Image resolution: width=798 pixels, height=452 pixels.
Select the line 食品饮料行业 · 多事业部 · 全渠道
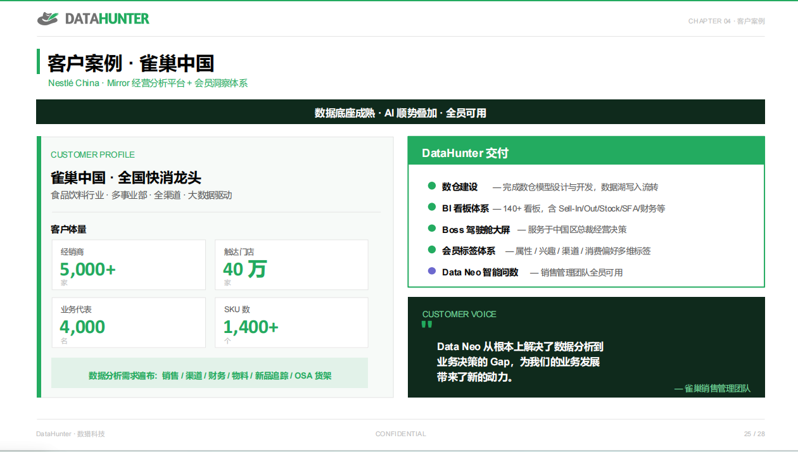[x=141, y=195]
